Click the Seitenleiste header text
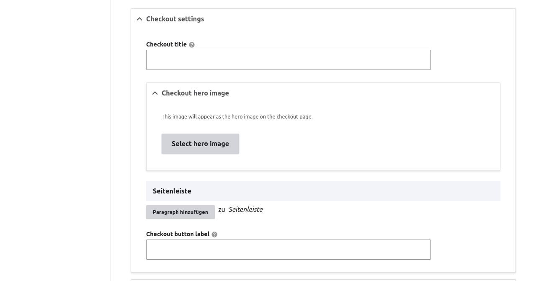 point(172,191)
